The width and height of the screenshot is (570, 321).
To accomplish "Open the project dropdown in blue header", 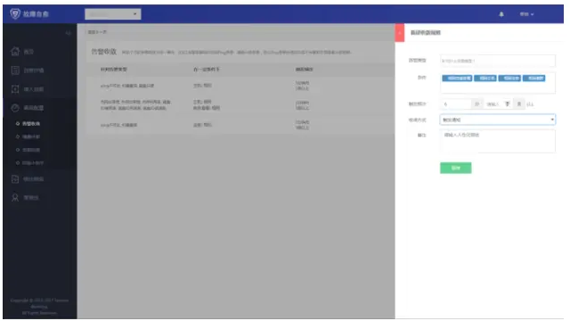I will coord(113,14).
